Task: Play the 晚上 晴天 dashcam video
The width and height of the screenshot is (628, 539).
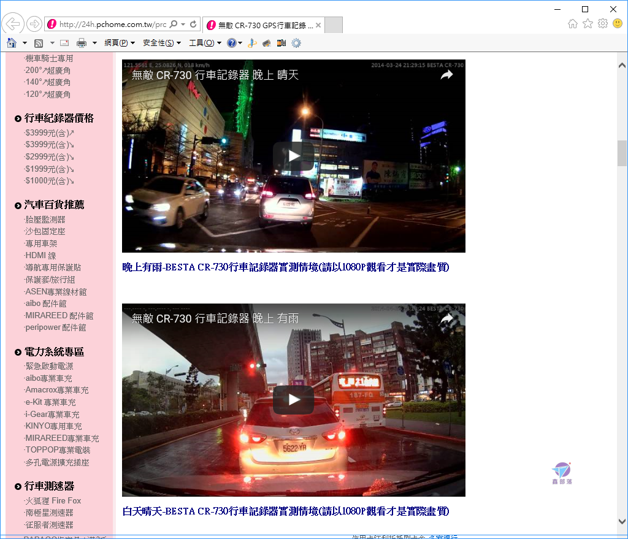Action: (x=294, y=156)
